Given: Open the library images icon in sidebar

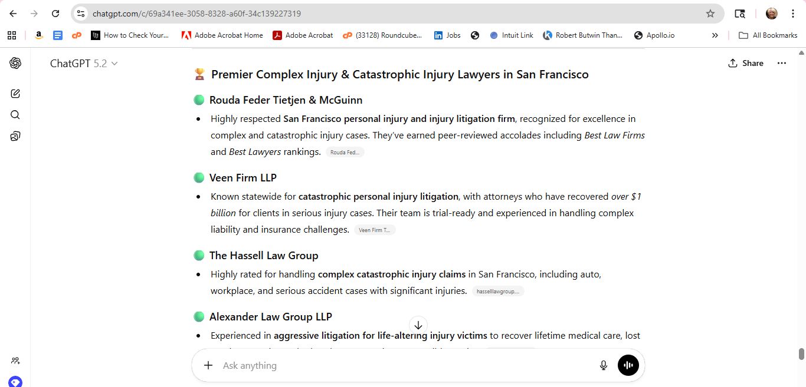Looking at the screenshot, I should coord(15,136).
